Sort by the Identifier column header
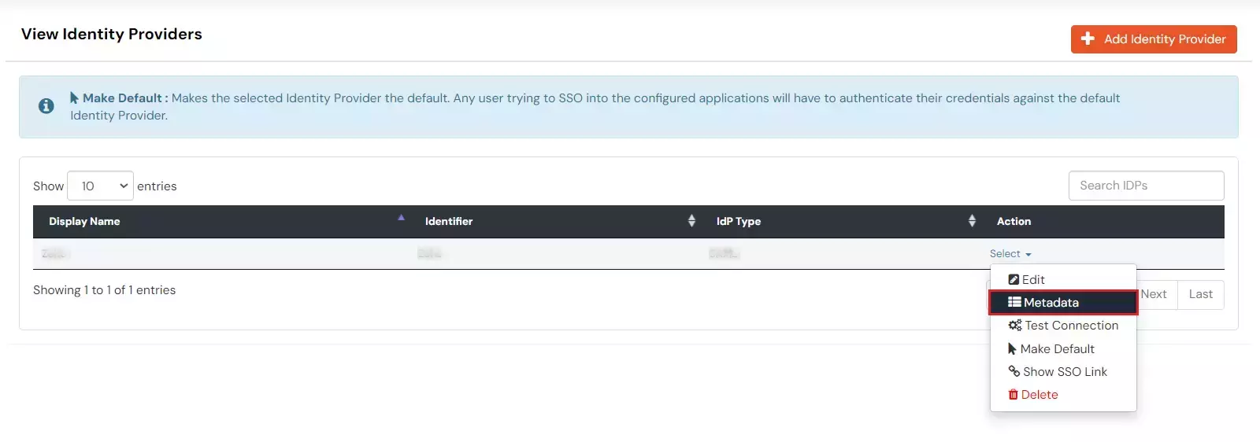 coord(555,222)
